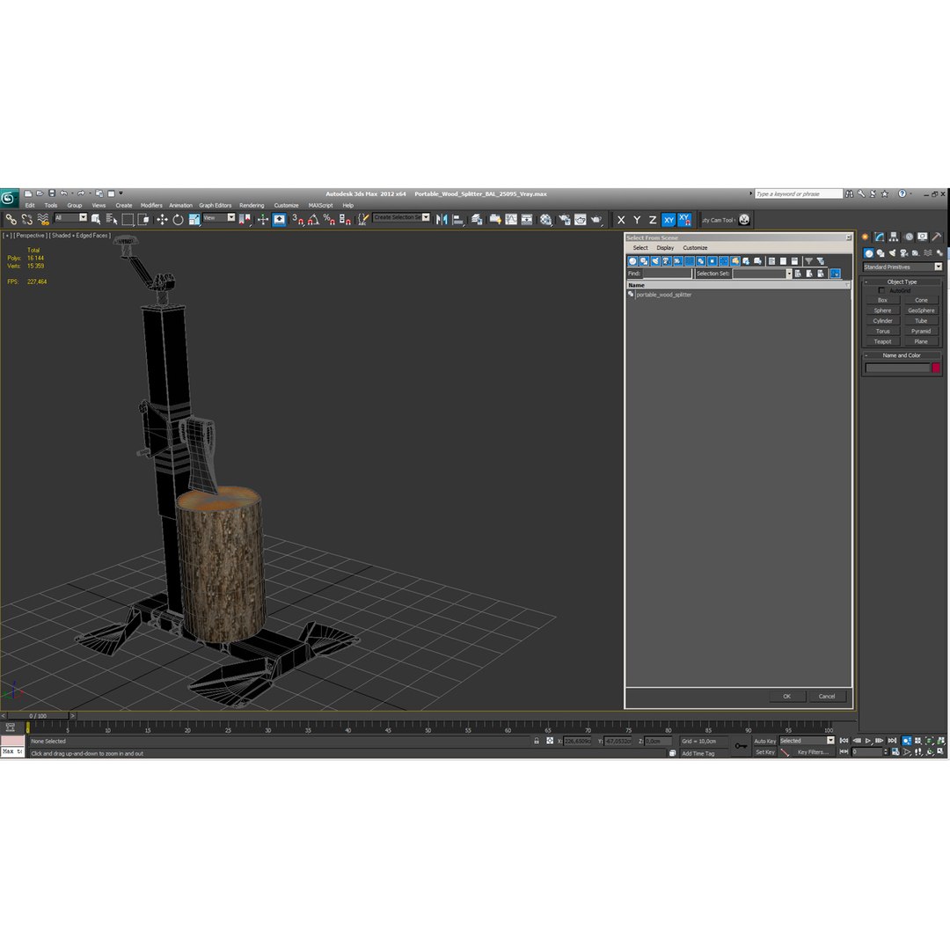
Task: Toggle the Z axis constraint
Action: [x=653, y=220]
